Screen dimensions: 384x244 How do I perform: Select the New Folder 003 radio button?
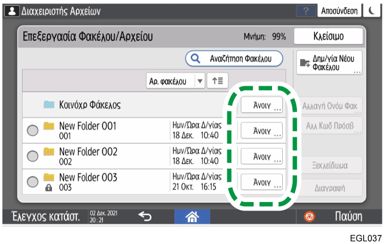point(33,181)
